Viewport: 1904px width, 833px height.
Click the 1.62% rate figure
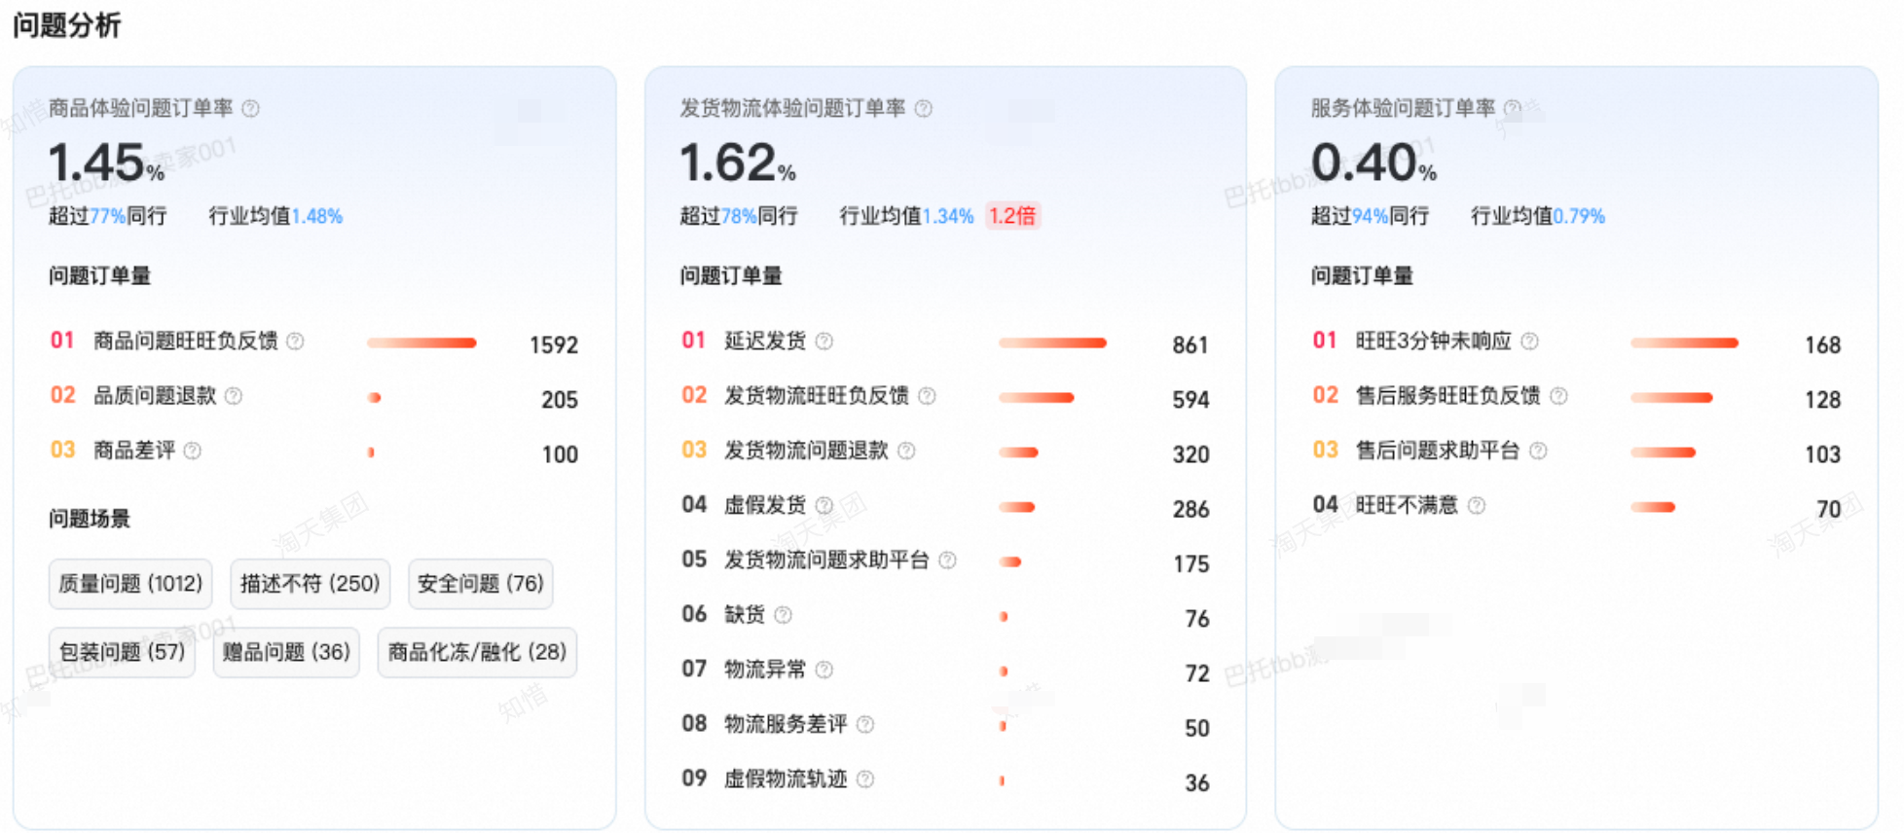(738, 163)
